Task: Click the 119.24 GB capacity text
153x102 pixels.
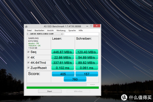Action: coord(33,48)
